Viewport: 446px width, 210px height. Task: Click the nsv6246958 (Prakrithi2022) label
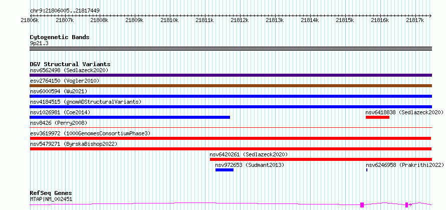[405, 165]
